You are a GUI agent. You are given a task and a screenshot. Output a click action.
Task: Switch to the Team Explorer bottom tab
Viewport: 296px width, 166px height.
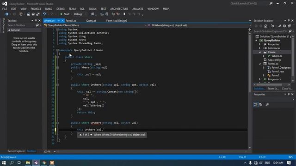tap(273, 89)
